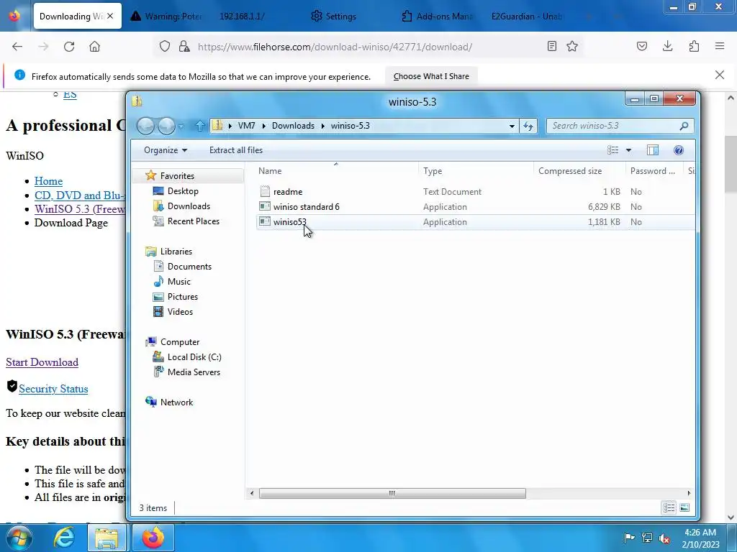The height and width of the screenshot is (552, 737).
Task: Go back in Firefox history
Action: (17, 47)
